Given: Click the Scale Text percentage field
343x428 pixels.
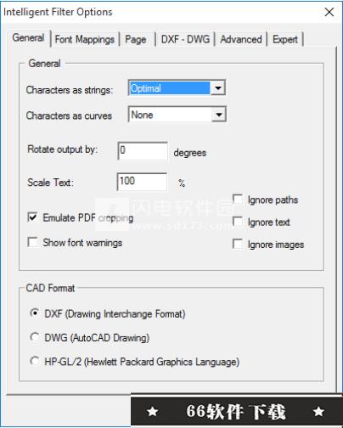Looking at the screenshot, I should (142, 182).
